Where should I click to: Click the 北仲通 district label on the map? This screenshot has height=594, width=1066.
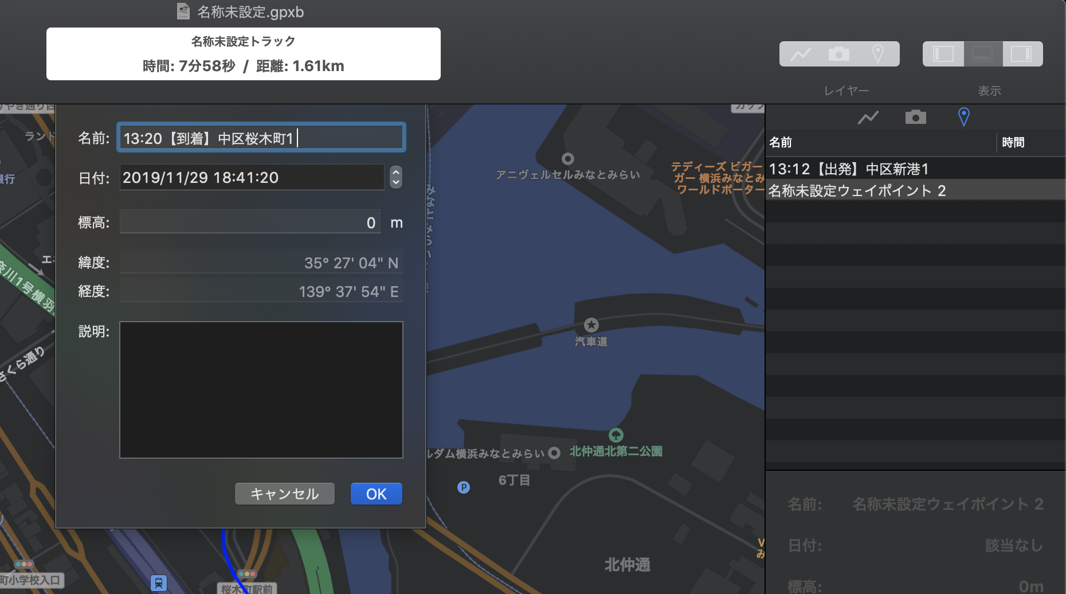pos(628,565)
